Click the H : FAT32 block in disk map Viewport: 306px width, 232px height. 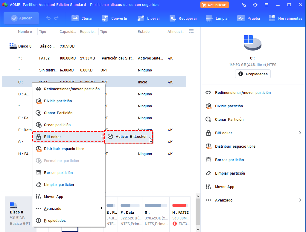180,214
